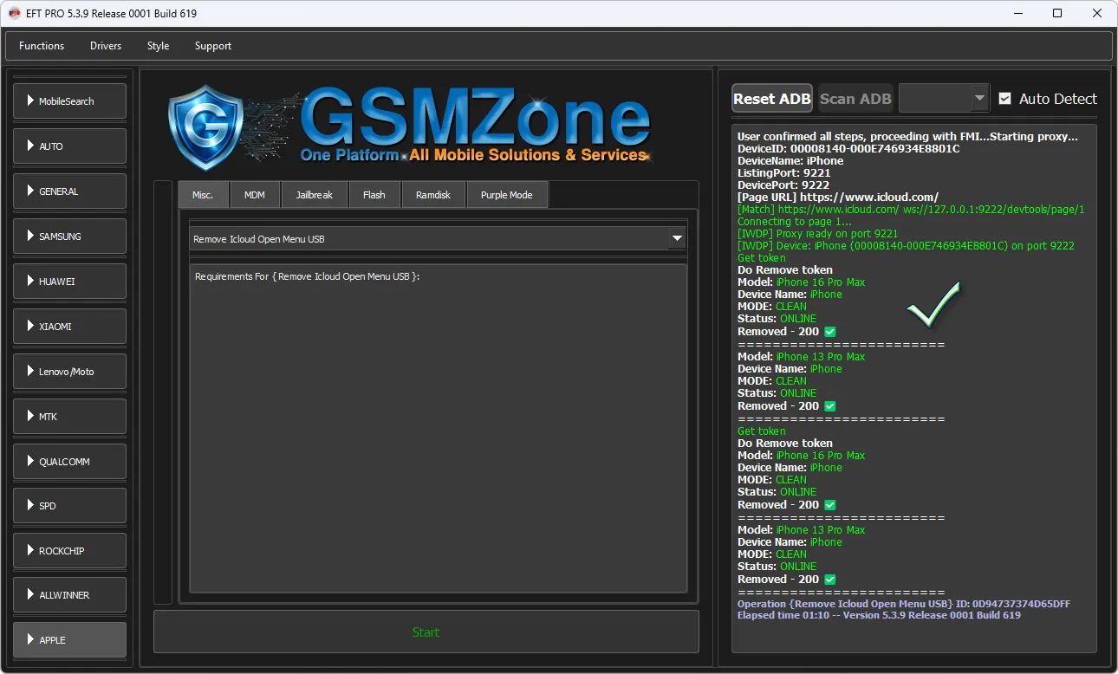Click the large green checkmark icon
Image resolution: width=1118 pixels, height=674 pixels.
[933, 303]
